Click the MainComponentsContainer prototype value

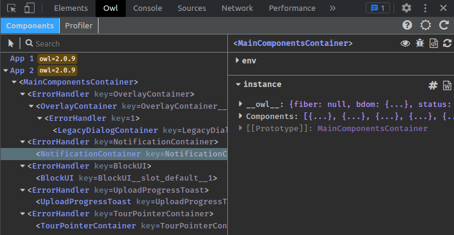pyautogui.click(x=372, y=129)
